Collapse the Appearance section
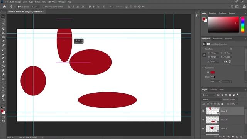The height and width of the screenshot is (139, 247). (203, 68)
